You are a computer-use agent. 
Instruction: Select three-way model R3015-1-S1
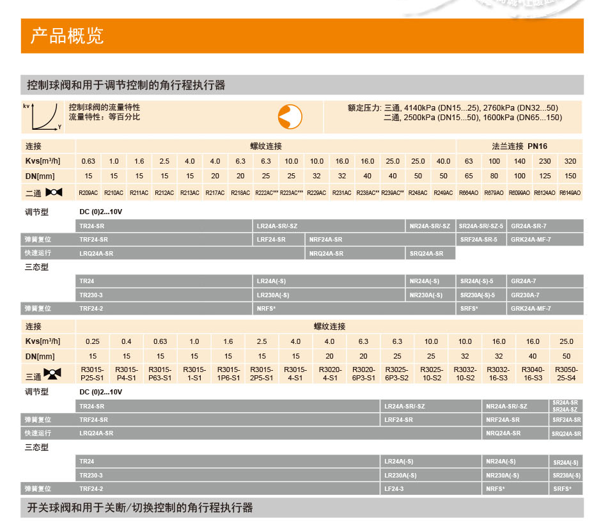(x=194, y=374)
